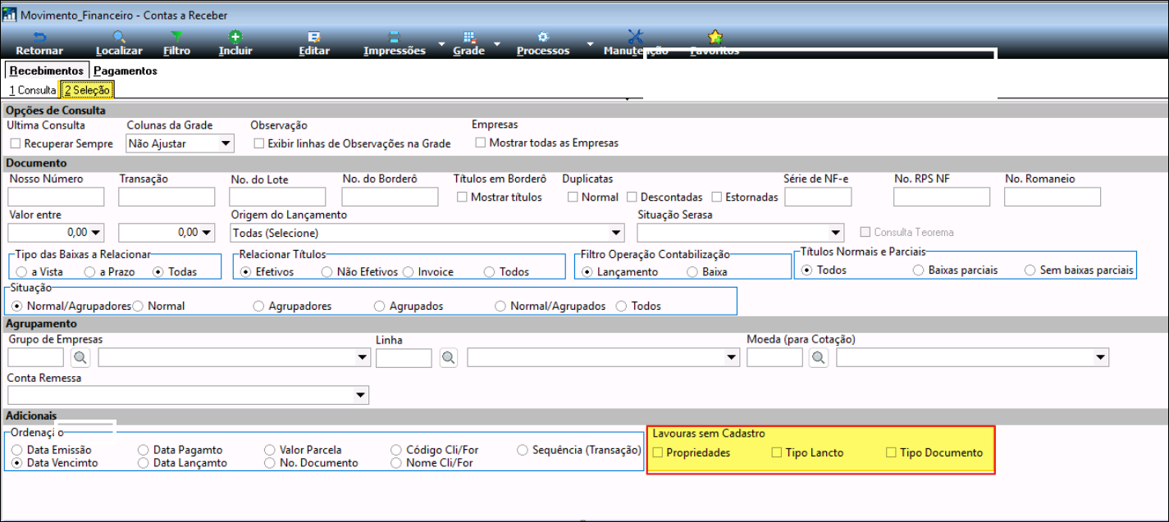Click the Favoritos star icon
Viewport: 1169px width, 522px height.
click(715, 37)
